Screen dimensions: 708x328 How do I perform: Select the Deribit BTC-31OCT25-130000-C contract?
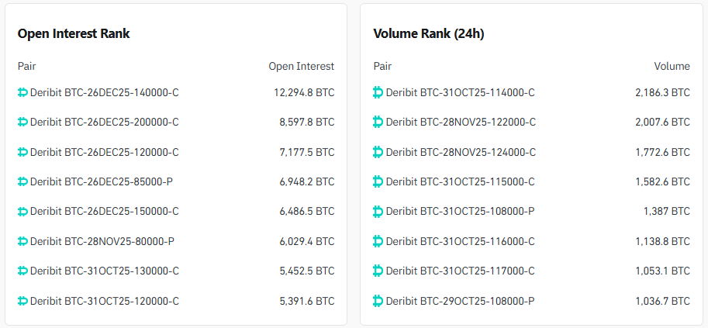click(104, 271)
